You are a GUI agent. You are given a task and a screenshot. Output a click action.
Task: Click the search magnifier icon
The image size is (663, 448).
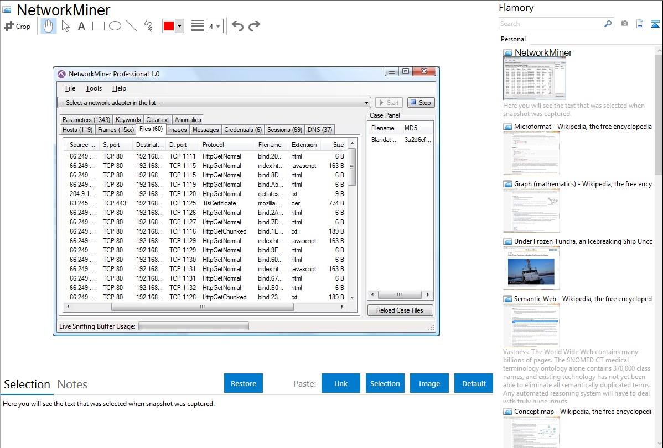coord(608,24)
